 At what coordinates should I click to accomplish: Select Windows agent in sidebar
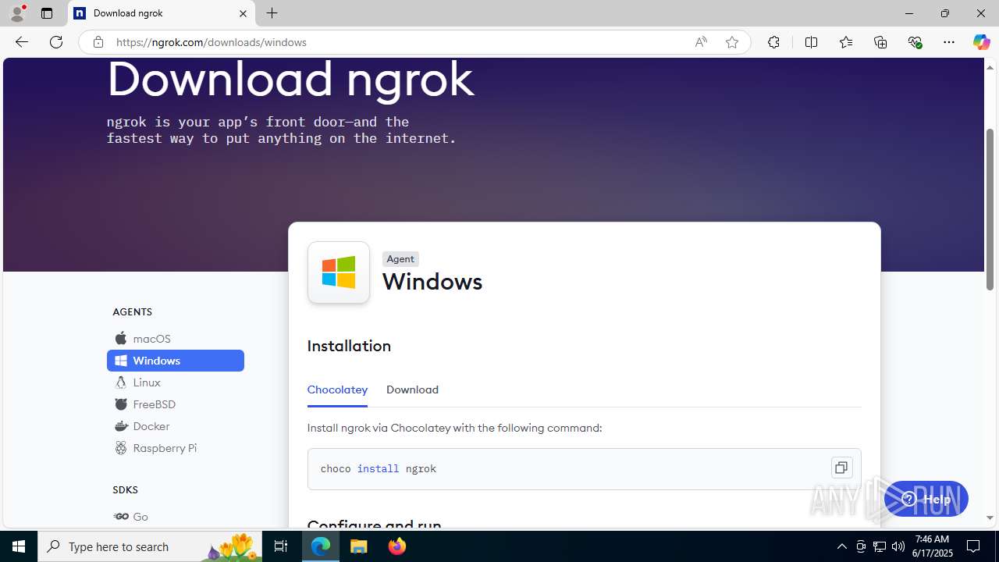pos(176,361)
